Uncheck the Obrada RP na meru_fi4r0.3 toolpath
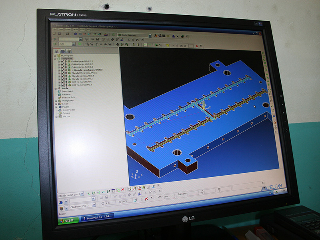Image resolution: width=320 pixels, height=240 pixels. tap(62, 73)
